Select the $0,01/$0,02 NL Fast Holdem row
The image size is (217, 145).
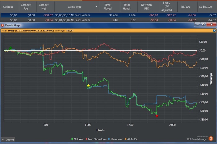click(108, 20)
